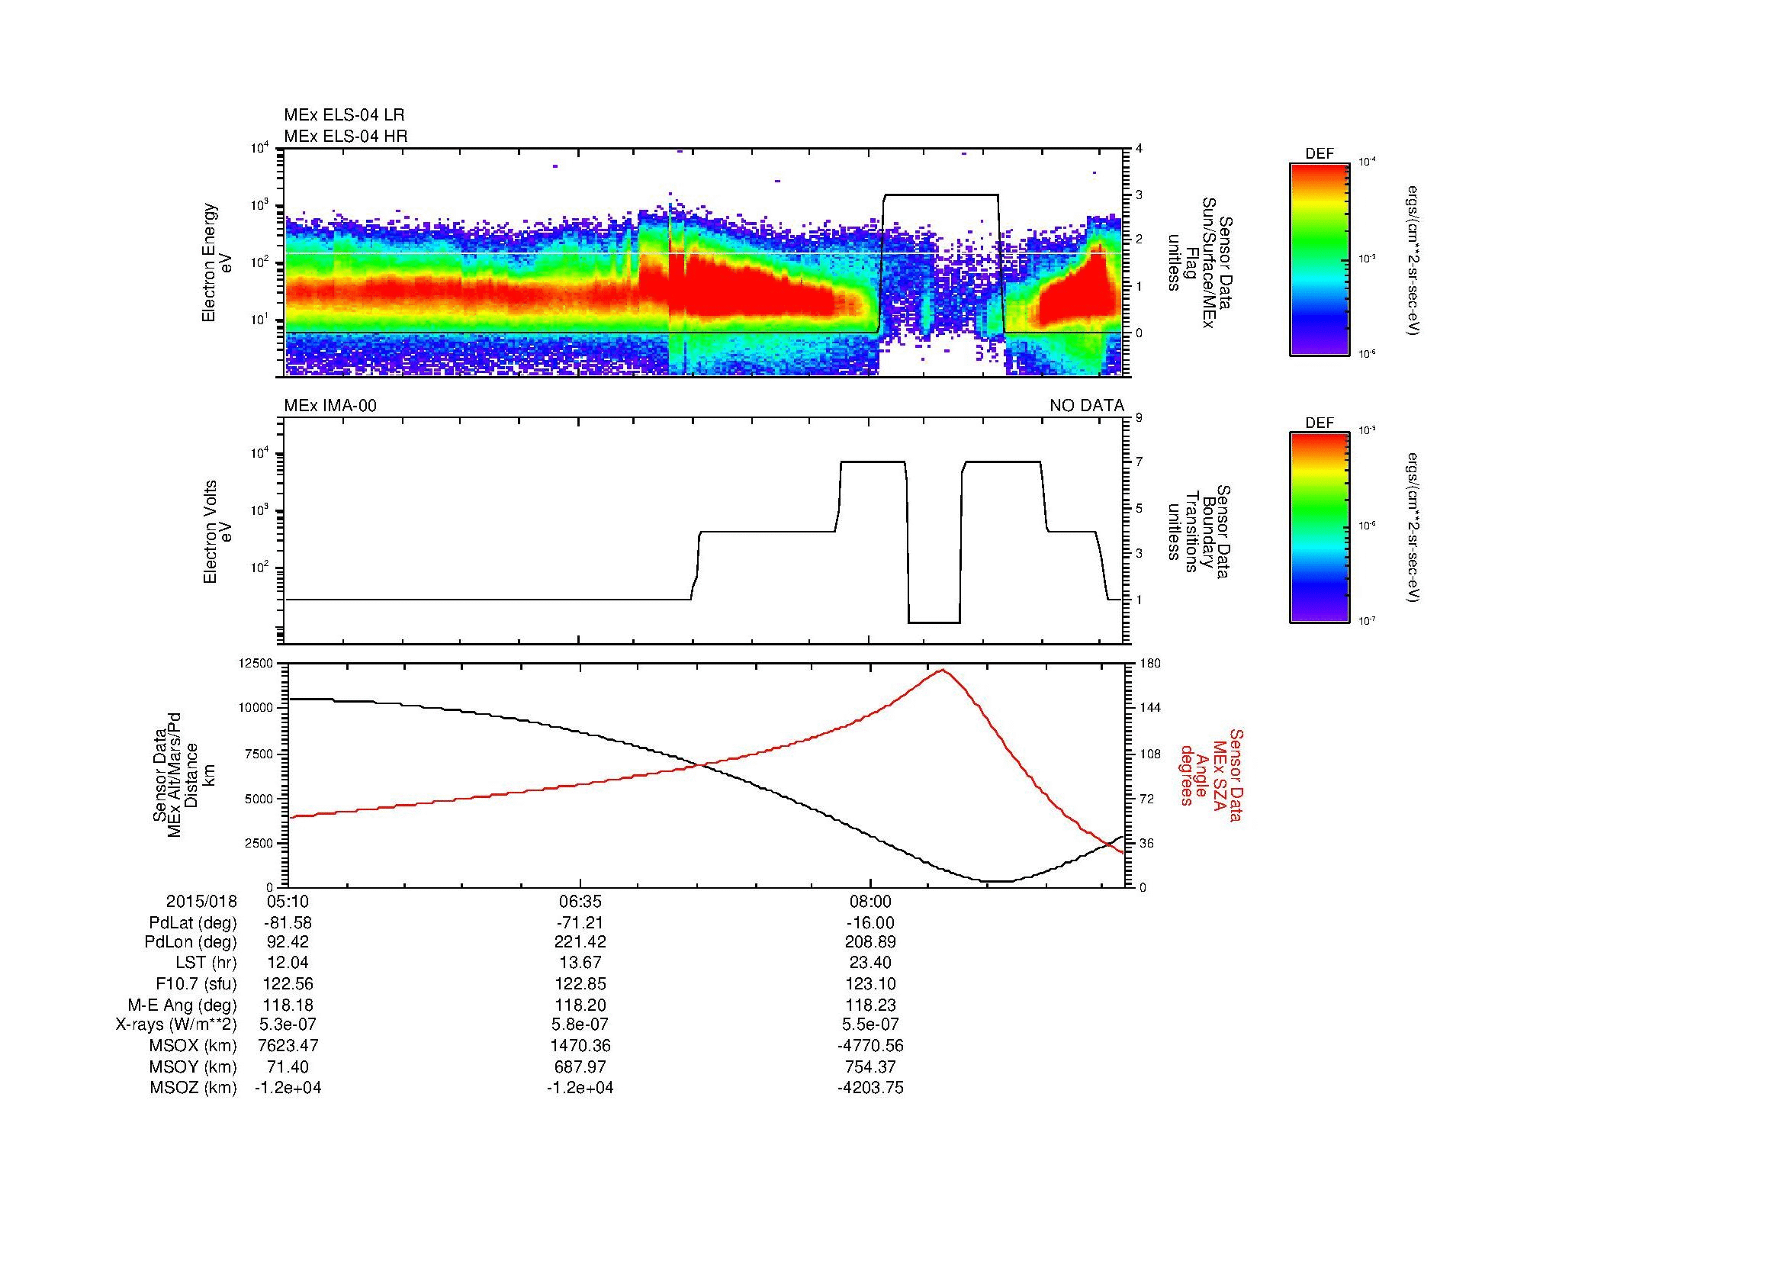Click the "M-E Ang (deg)" row label
Screen dimensions: 1784x1261
(182, 1005)
